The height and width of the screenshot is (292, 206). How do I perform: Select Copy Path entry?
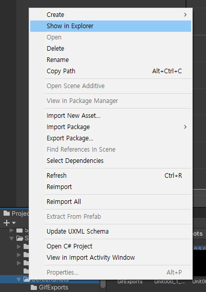[111, 71]
